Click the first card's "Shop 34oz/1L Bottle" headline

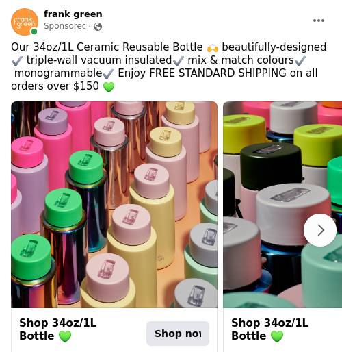58,329
